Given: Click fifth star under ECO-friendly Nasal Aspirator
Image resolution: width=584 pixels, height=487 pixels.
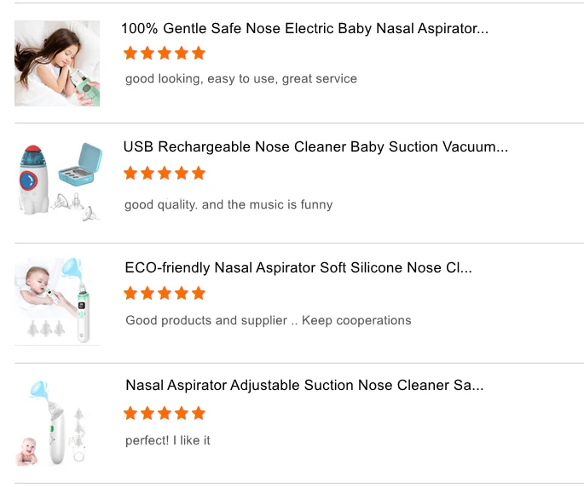Looking at the screenshot, I should (199, 294).
